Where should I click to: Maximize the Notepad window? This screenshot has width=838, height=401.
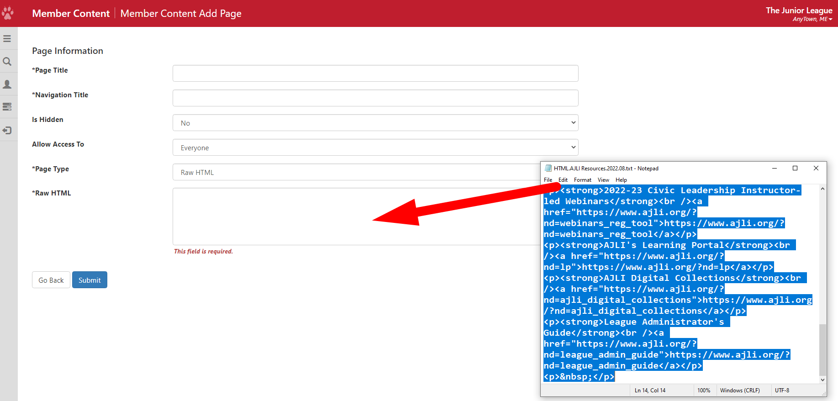[x=795, y=168]
